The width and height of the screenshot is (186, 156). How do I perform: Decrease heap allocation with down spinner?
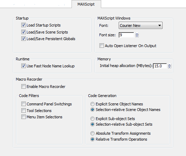(170, 67)
